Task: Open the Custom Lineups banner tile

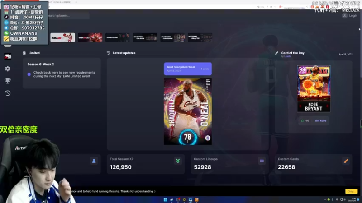Action: (172, 37)
